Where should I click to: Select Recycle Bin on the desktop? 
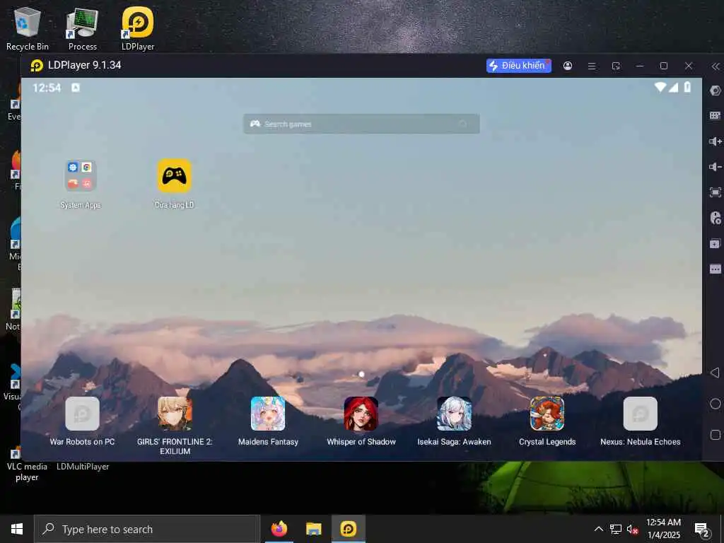point(28,28)
